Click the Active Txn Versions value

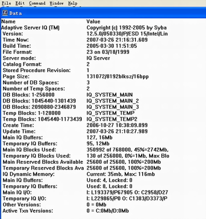click(x=108, y=211)
